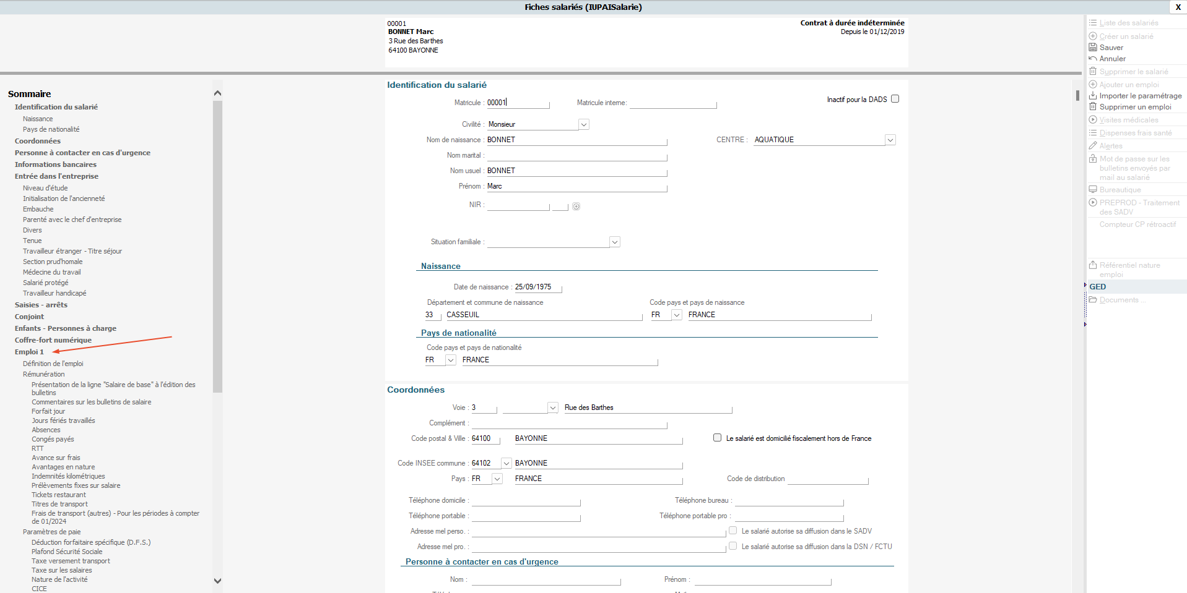Click the Supprimer un emploi trash icon
1187x593 pixels.
[1093, 107]
